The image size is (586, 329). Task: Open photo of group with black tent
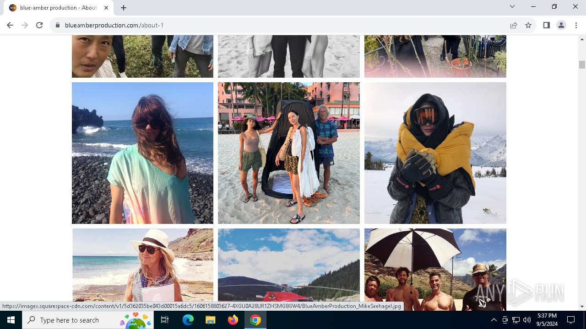[289, 153]
